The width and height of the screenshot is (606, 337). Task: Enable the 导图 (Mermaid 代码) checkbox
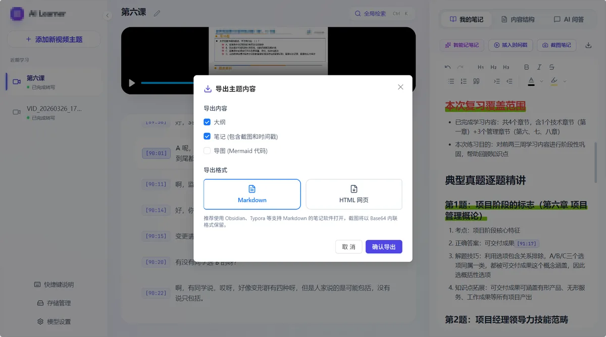coord(207,151)
